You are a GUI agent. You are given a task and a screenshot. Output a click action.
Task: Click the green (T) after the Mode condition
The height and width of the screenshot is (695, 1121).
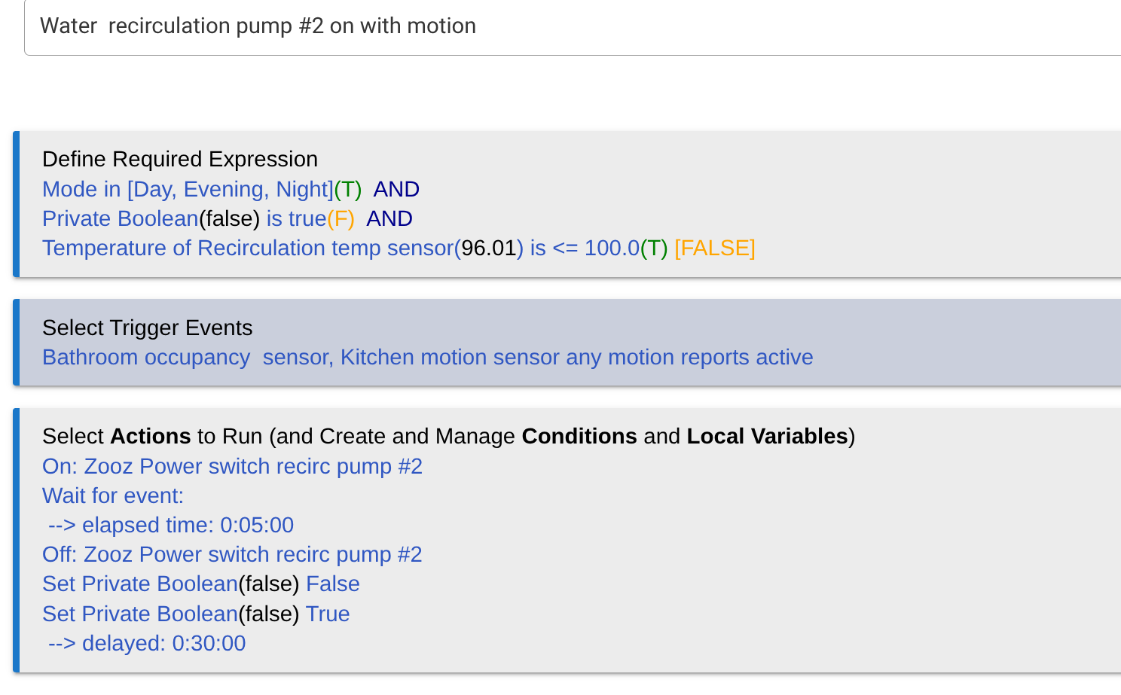347,189
